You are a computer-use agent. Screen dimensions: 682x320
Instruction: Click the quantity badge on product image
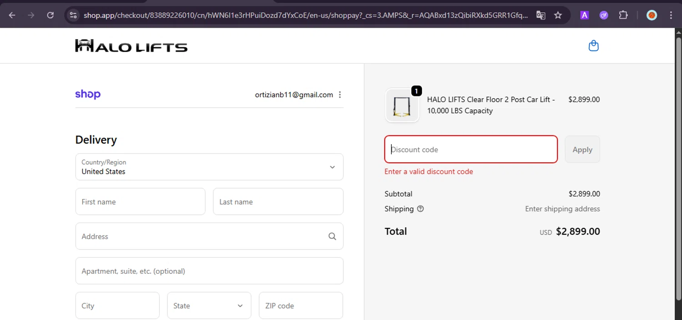(x=416, y=91)
